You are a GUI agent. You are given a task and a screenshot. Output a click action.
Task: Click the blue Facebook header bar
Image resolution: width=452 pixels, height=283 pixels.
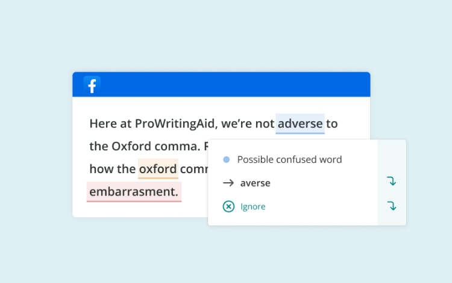coord(221,84)
